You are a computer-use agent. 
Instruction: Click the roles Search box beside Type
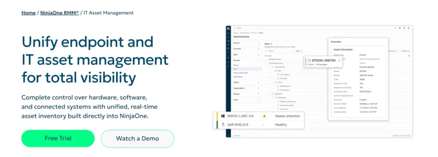tap(279, 51)
